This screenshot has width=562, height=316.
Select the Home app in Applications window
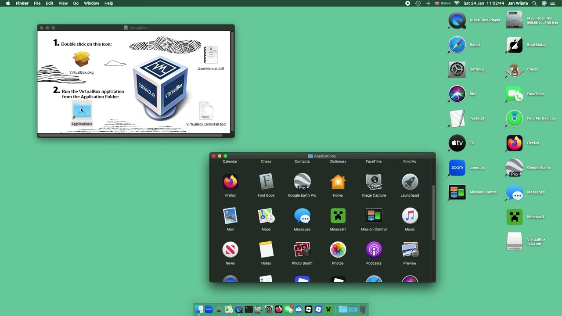click(338, 182)
